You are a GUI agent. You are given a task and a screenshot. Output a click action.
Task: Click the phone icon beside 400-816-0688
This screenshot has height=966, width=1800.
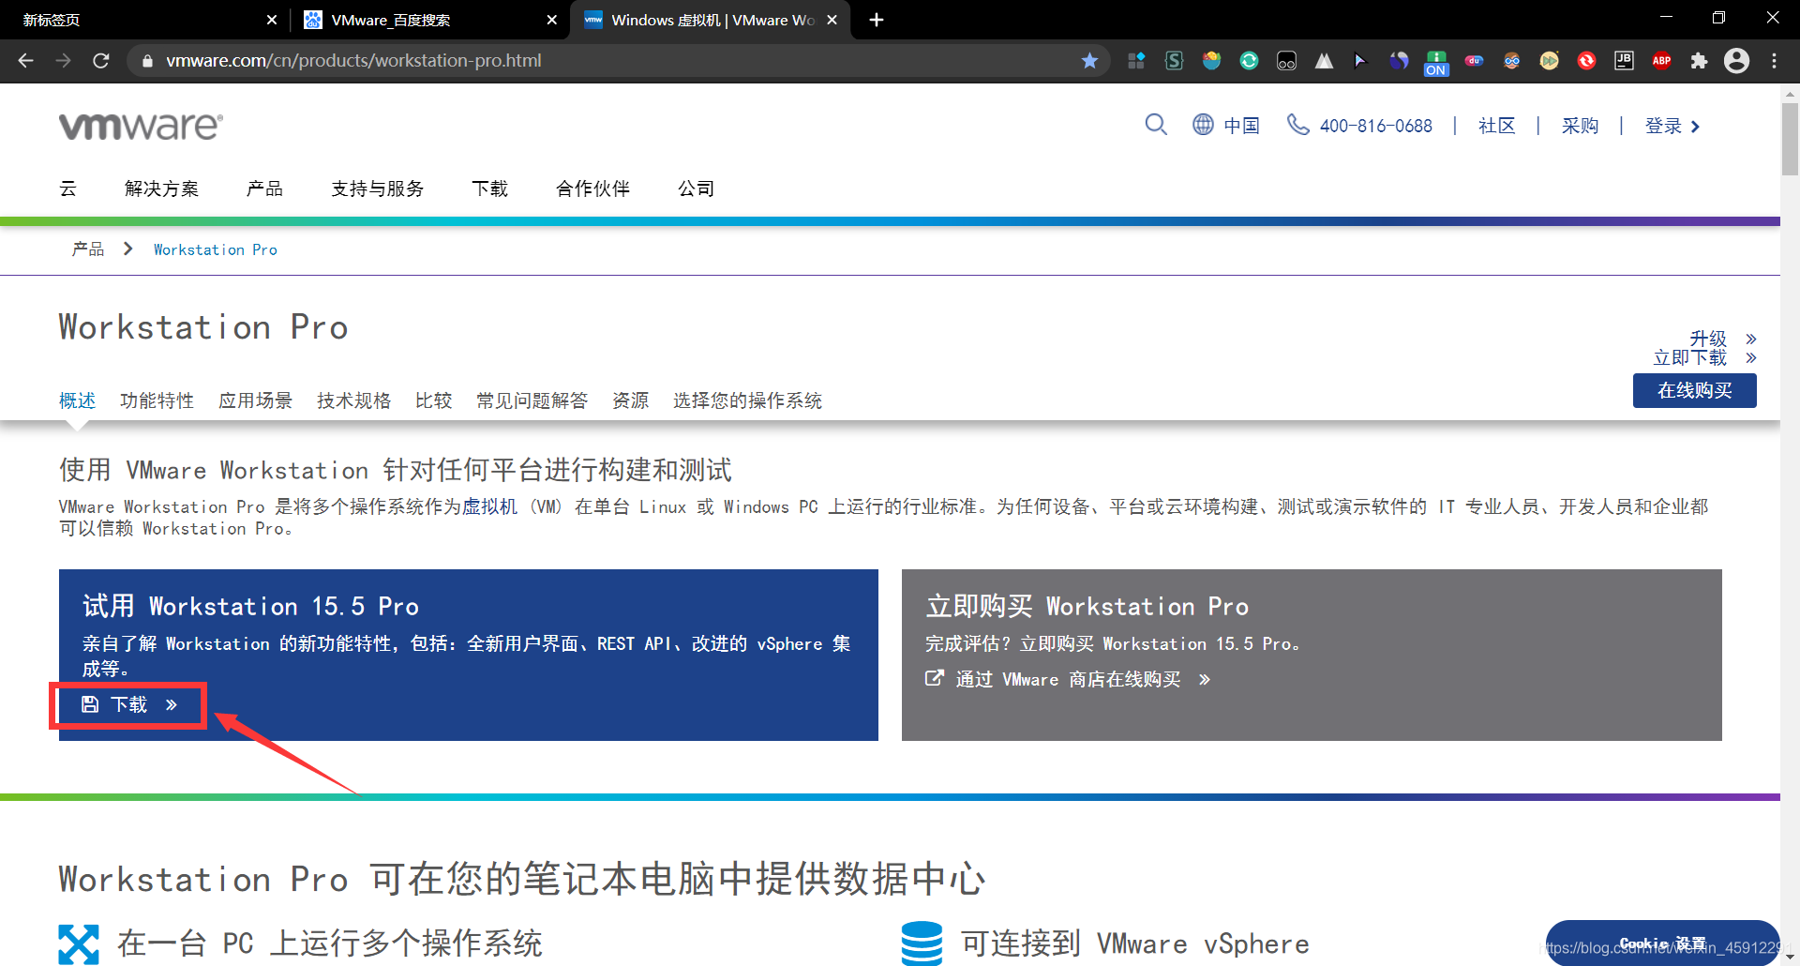1297,125
